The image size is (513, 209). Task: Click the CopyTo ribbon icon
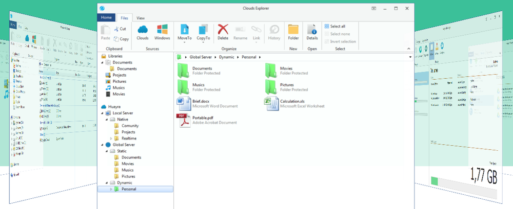click(203, 29)
